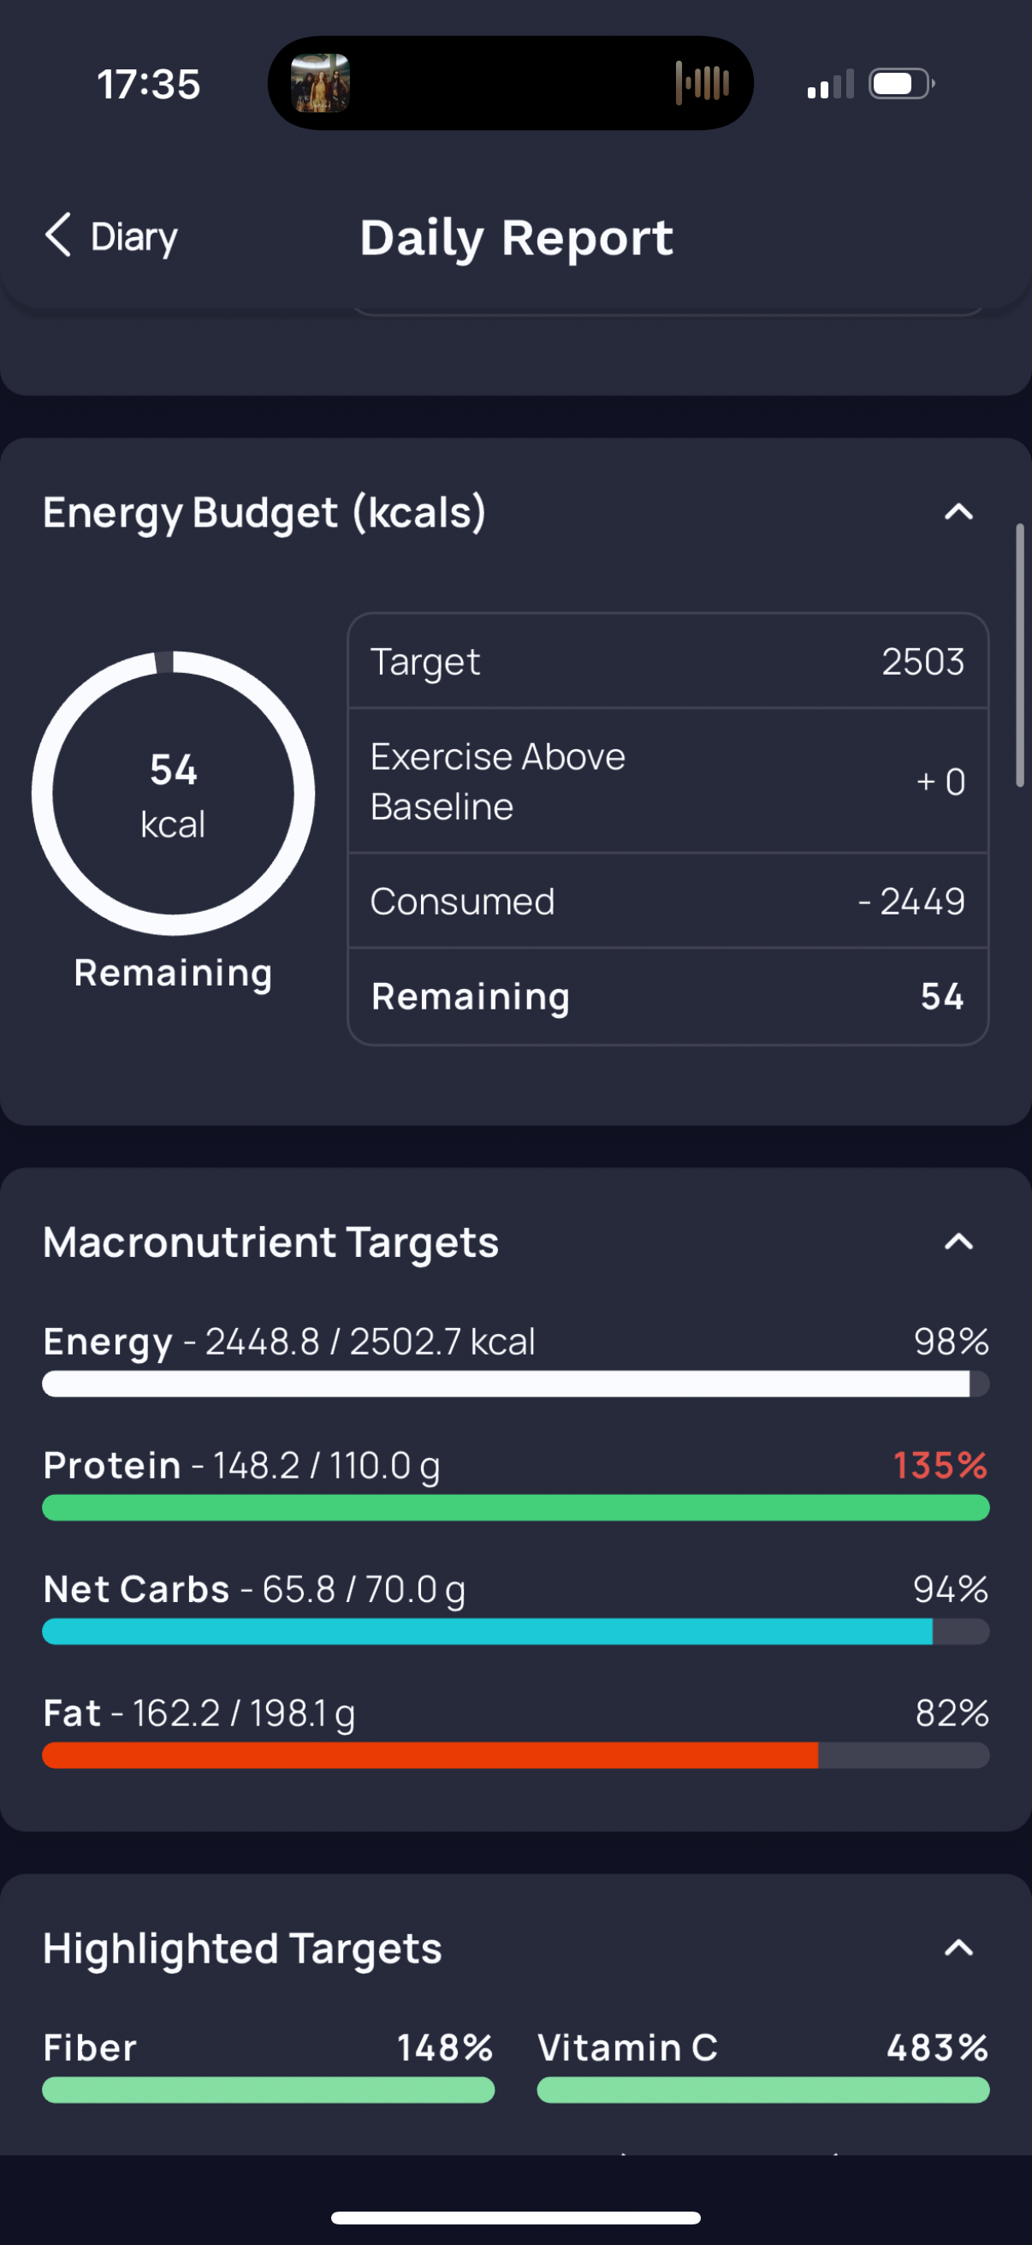Image resolution: width=1032 pixels, height=2245 pixels.
Task: Tap the cellular signal bars icon
Action: pyautogui.click(x=831, y=85)
